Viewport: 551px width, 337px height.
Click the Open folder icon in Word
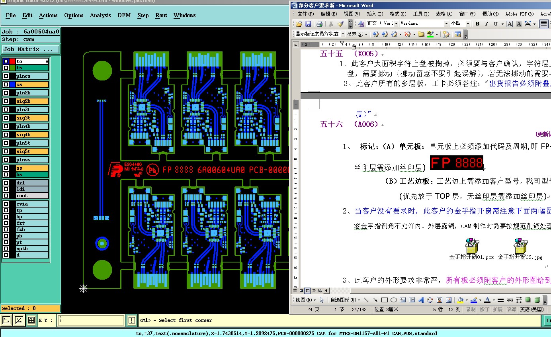[299, 24]
